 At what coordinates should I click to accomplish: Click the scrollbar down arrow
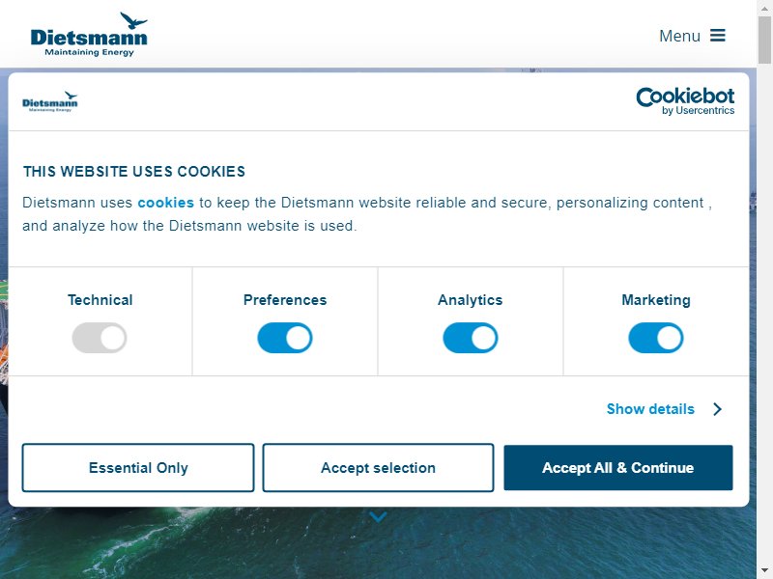(764, 571)
